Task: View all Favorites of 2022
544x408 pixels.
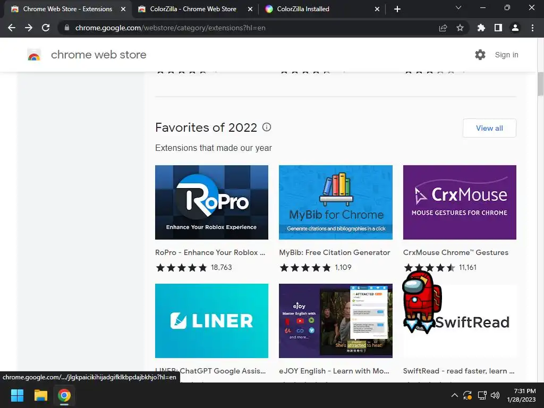Action: (489, 128)
